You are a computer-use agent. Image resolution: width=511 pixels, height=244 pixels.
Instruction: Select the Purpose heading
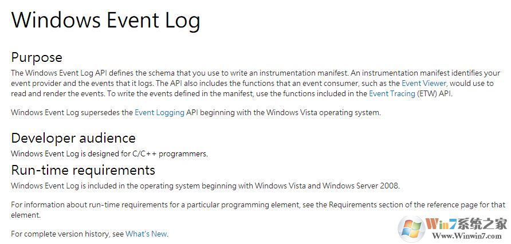pos(37,57)
